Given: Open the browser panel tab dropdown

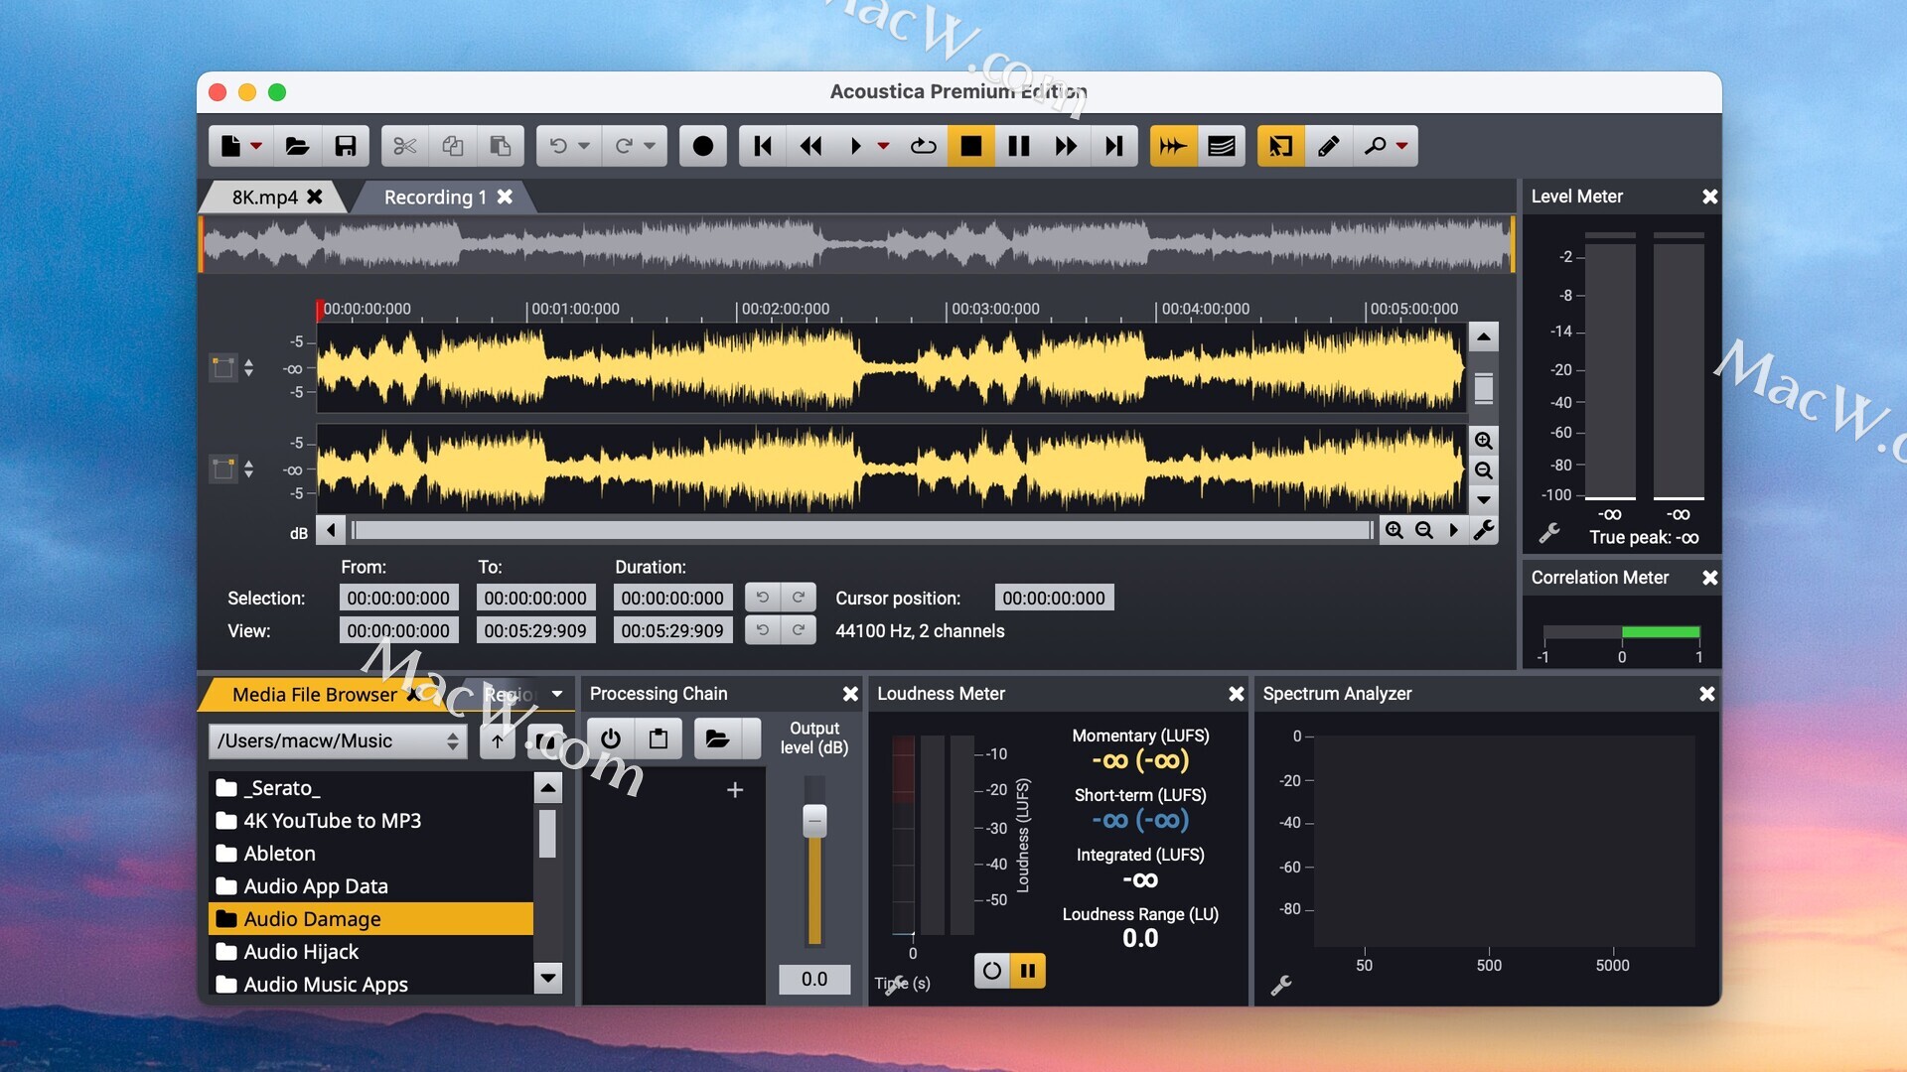Looking at the screenshot, I should [x=557, y=694].
